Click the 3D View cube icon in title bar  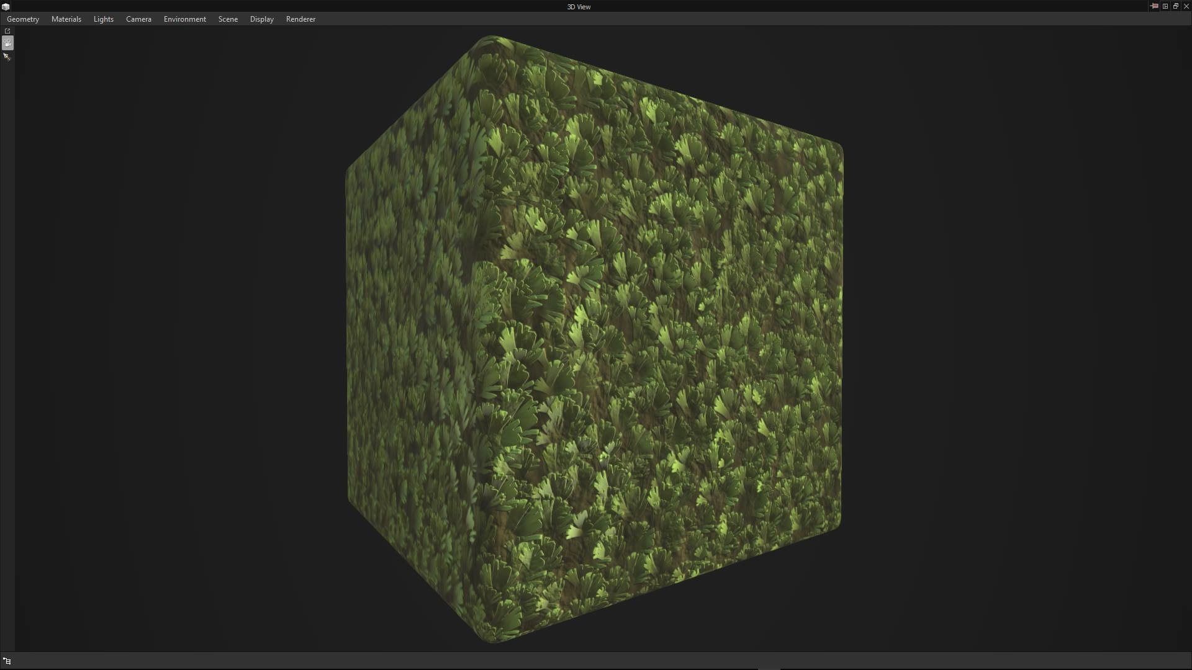coord(6,7)
